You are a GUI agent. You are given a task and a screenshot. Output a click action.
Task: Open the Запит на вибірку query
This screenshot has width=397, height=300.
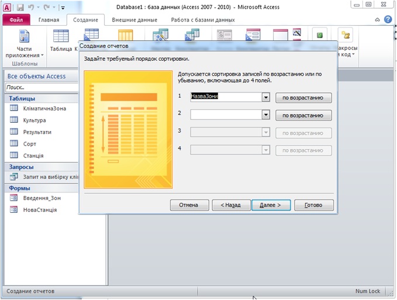pos(49,177)
